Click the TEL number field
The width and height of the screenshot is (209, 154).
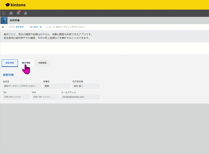[x=16, y=97]
